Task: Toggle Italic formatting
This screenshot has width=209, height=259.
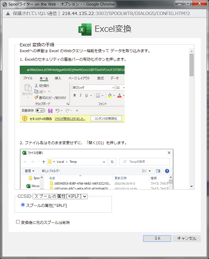Action: 80,95
